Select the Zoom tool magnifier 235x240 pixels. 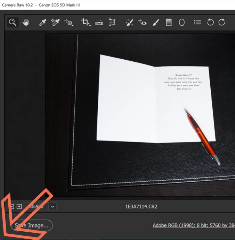click(13, 22)
